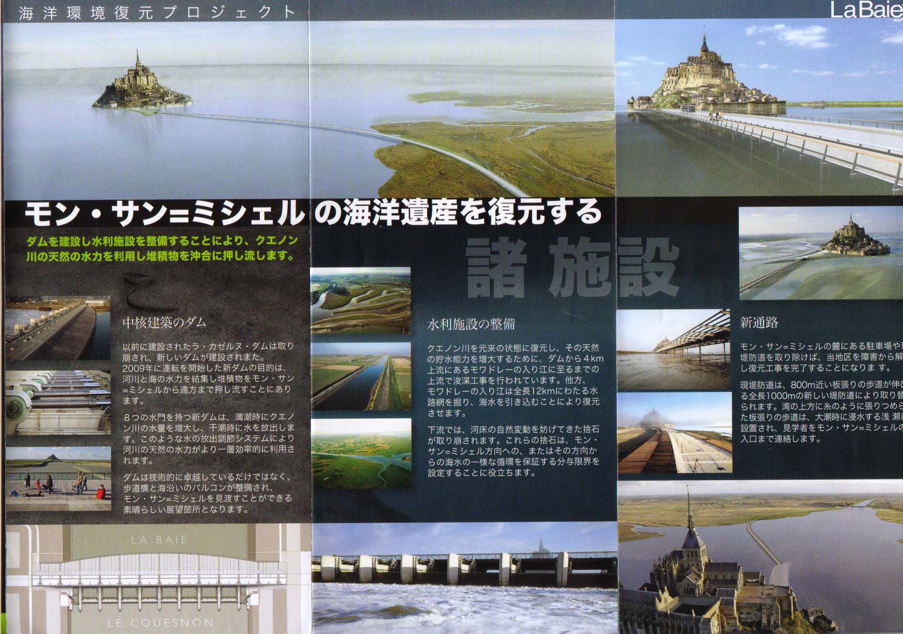
Task: Select the dam sluice gates machinery photo
Action: point(58,402)
